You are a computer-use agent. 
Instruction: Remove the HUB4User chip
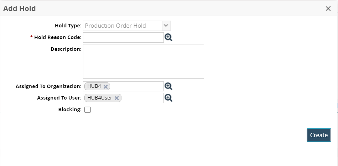[x=116, y=98]
